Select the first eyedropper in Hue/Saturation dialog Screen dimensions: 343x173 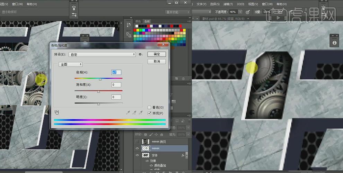128,113
